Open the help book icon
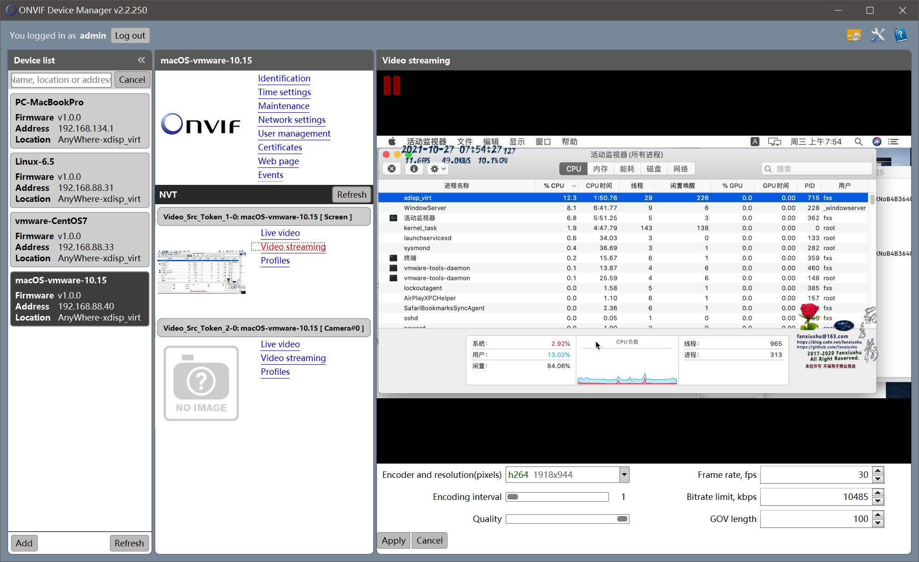This screenshot has width=919, height=562. click(901, 35)
